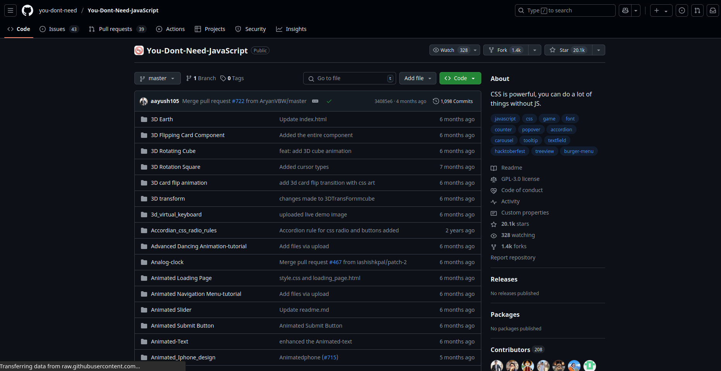The image size is (721, 371).
Task: Switch to Insights tab
Action: point(291,29)
